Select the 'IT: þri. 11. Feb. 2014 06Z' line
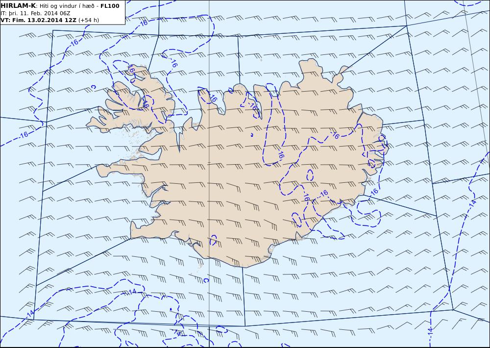This screenshot has width=490, height=348. [35, 13]
